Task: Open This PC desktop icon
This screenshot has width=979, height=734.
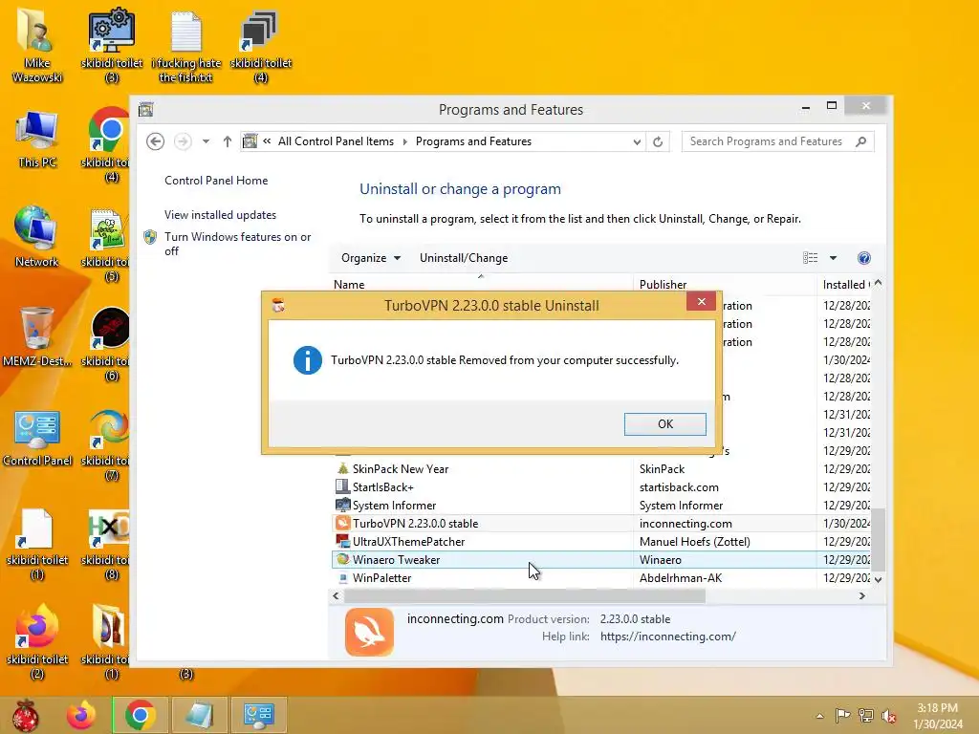Action: point(37,139)
